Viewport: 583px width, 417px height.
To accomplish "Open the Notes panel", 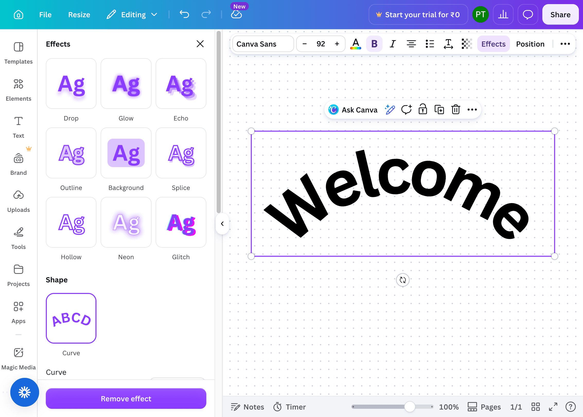I will pyautogui.click(x=248, y=407).
